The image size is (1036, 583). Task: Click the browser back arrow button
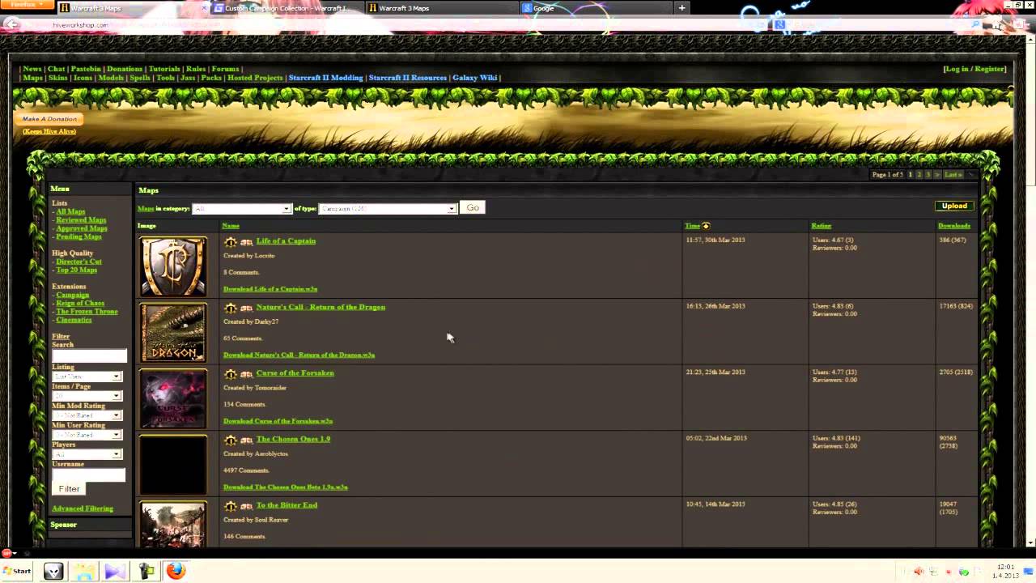[11, 24]
